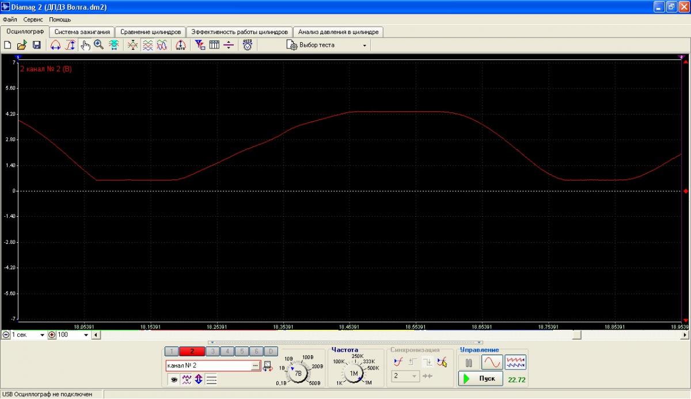Select the hand pan tool
Screen dimensions: 691x399
pos(85,45)
